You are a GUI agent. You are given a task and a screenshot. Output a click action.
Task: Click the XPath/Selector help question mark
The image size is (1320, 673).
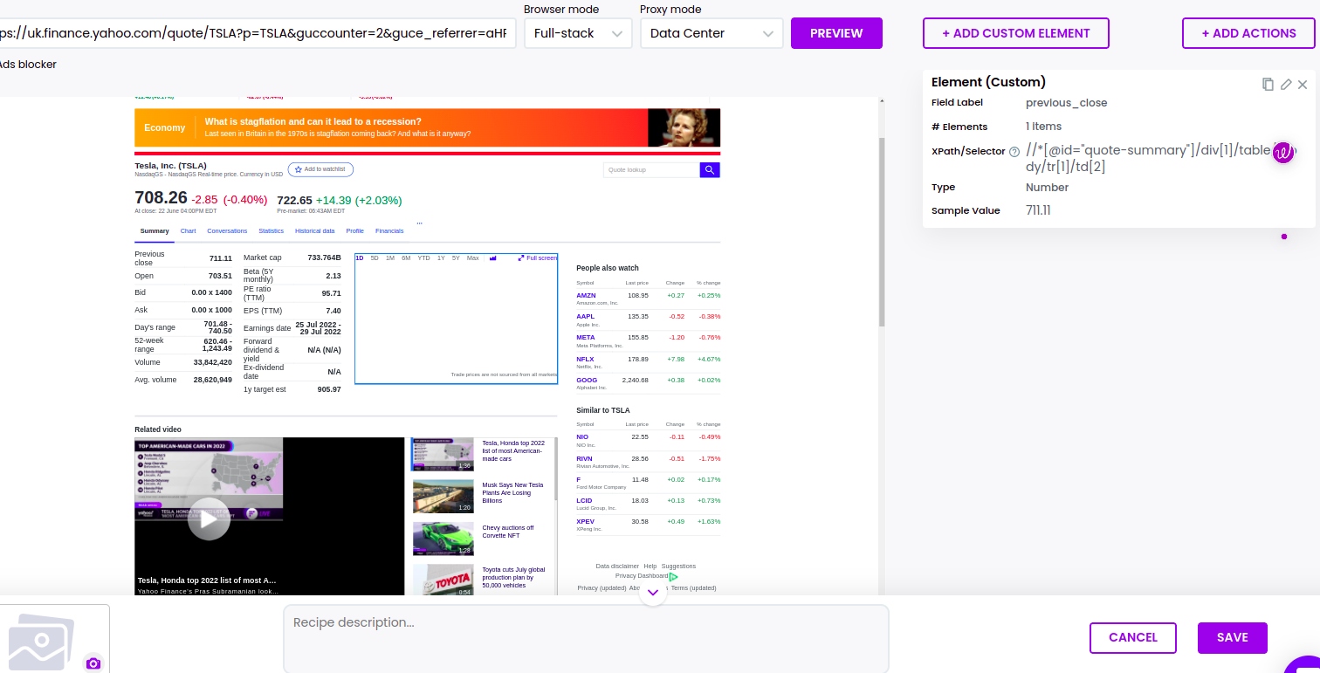coord(1014,152)
